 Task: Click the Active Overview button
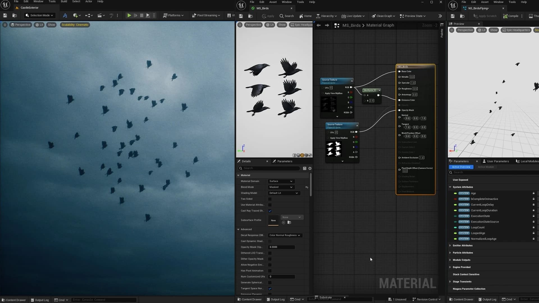pyautogui.click(x=461, y=167)
